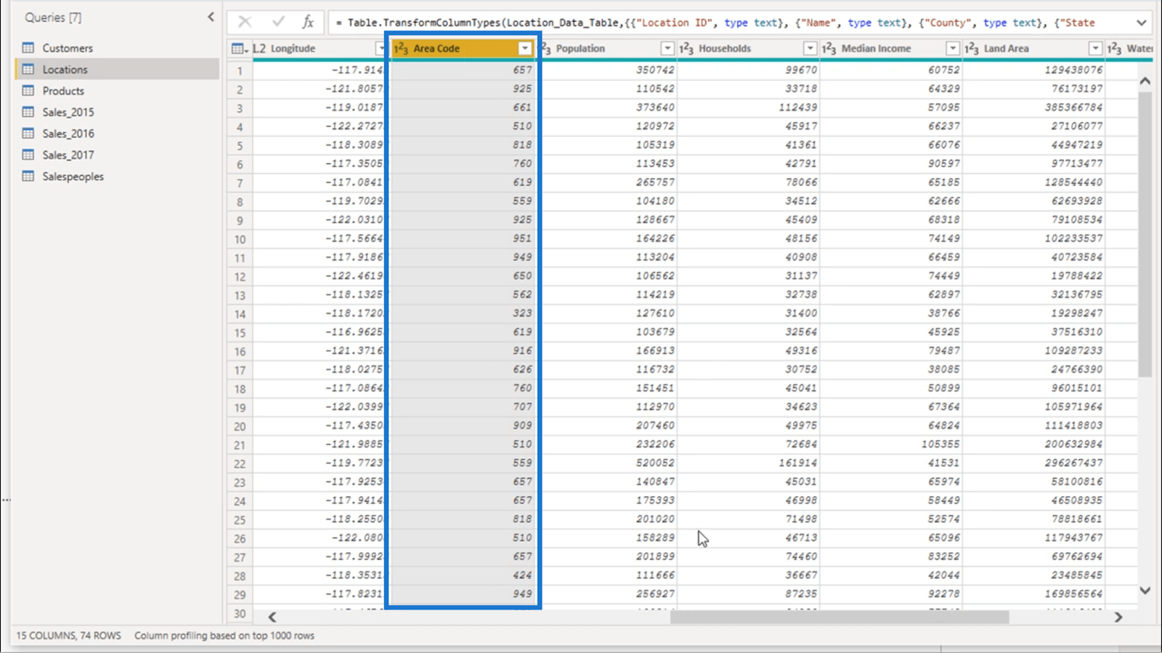The height and width of the screenshot is (653, 1162).
Task: Click the Land Area data type icon
Action: (x=972, y=49)
